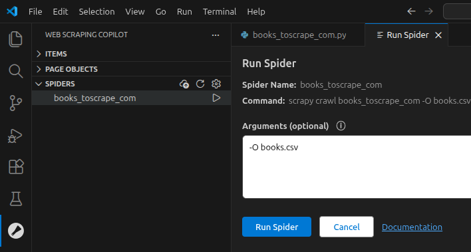Open the File menu
The width and height of the screenshot is (471, 252).
point(35,11)
